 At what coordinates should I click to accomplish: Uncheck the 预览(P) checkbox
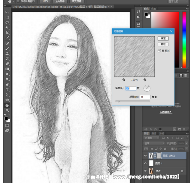(159, 51)
